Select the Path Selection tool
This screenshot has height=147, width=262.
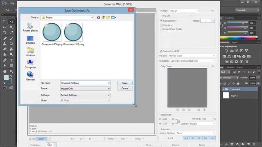tap(5, 66)
